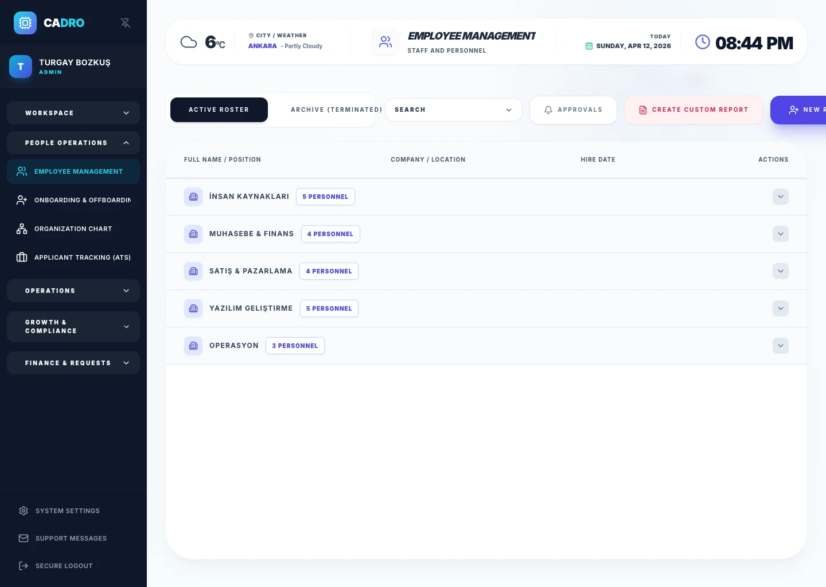Click the Organization Chart hierarchy icon
The width and height of the screenshot is (826, 587).
[x=22, y=229]
